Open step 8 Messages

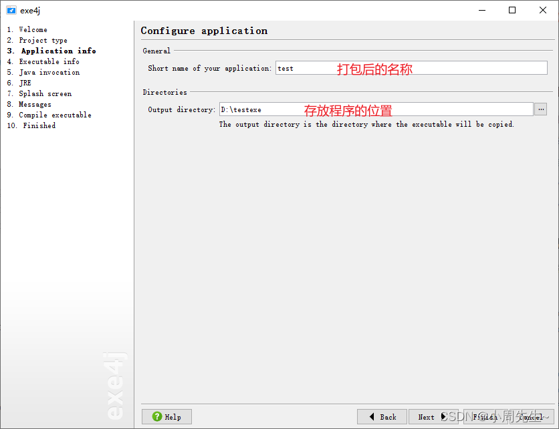[x=29, y=104]
